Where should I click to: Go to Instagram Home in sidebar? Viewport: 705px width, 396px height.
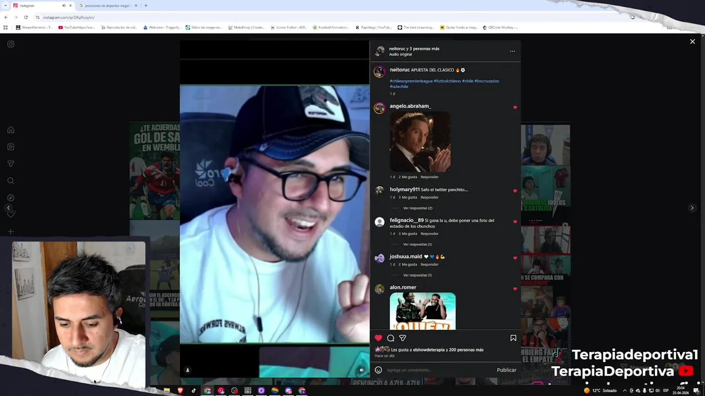point(10,130)
